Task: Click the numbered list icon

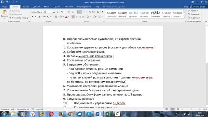Action: 79,12
